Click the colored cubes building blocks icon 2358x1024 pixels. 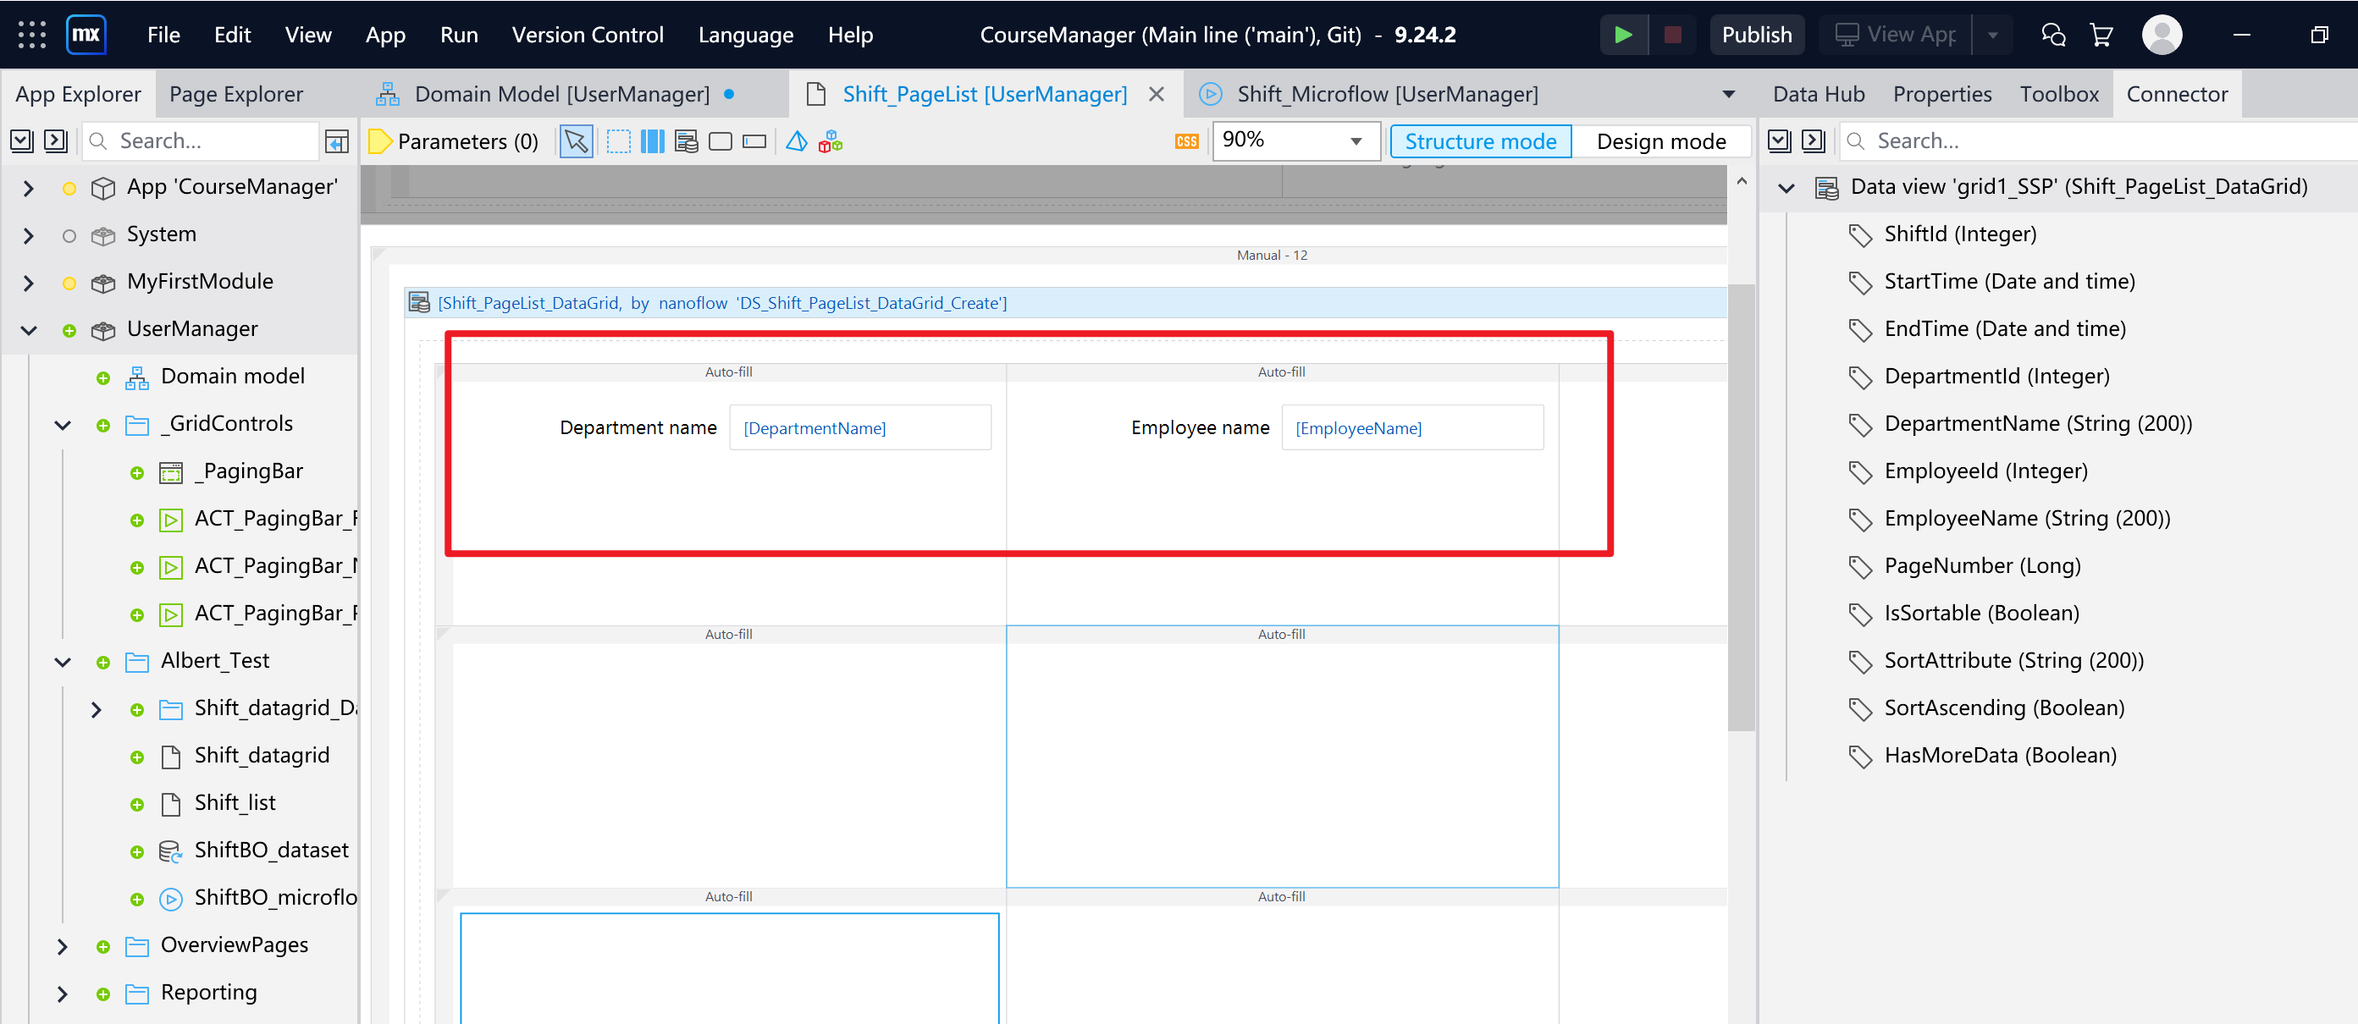click(831, 141)
